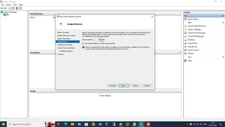Click the Hyper-V Settings icon
The image size is (225, 127).
[186, 29]
